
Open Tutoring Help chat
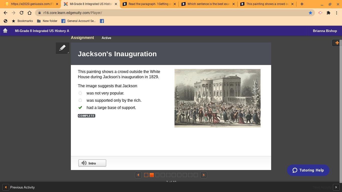click(x=308, y=170)
